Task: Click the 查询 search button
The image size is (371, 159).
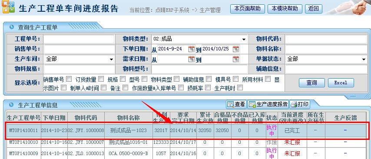Action: click(311, 83)
